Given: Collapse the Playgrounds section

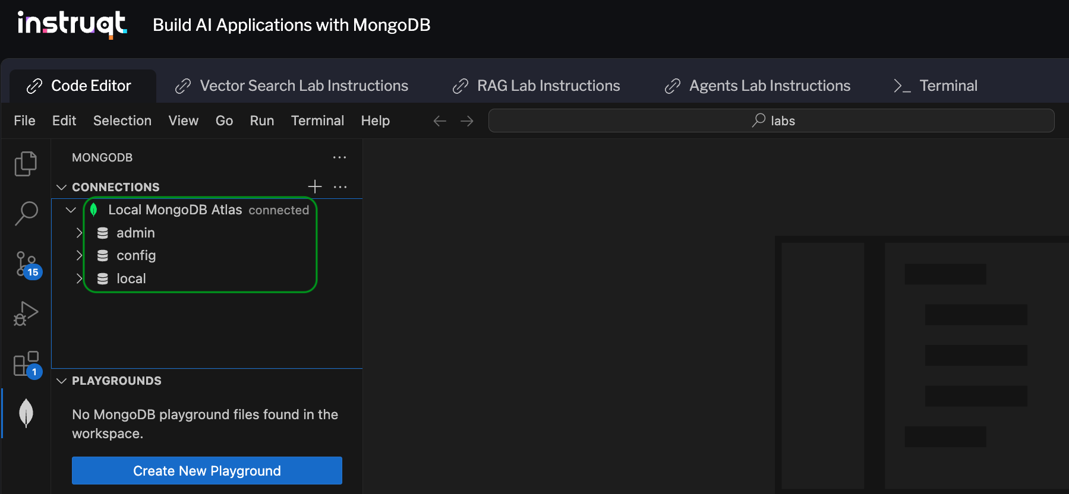Looking at the screenshot, I should pos(61,381).
